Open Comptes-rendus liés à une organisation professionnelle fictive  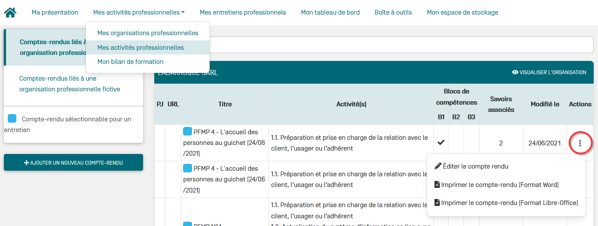70,84
